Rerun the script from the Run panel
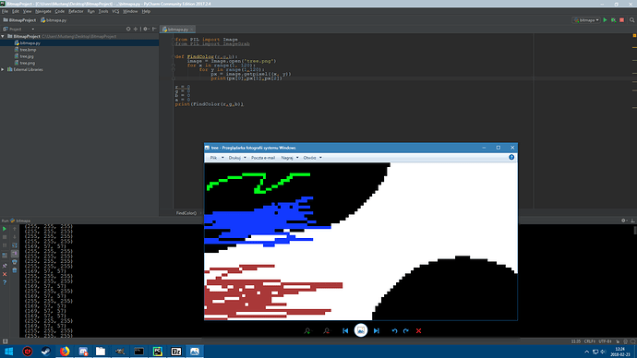This screenshot has height=358, width=637. pos(5,229)
